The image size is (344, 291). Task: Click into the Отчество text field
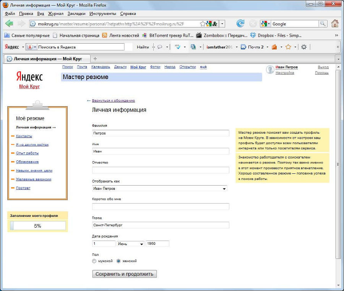pos(161,170)
